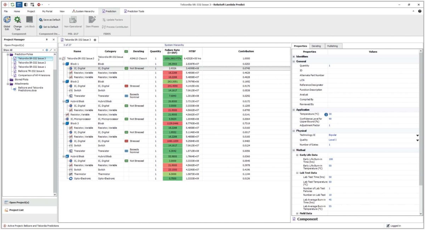Click the green derating icon in column header
The image size is (425, 230).
(x=126, y=51)
